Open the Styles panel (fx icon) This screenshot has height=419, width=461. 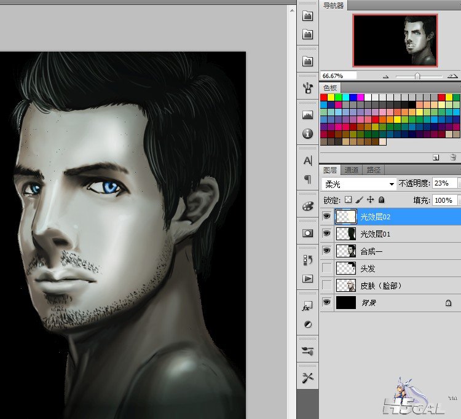click(307, 306)
